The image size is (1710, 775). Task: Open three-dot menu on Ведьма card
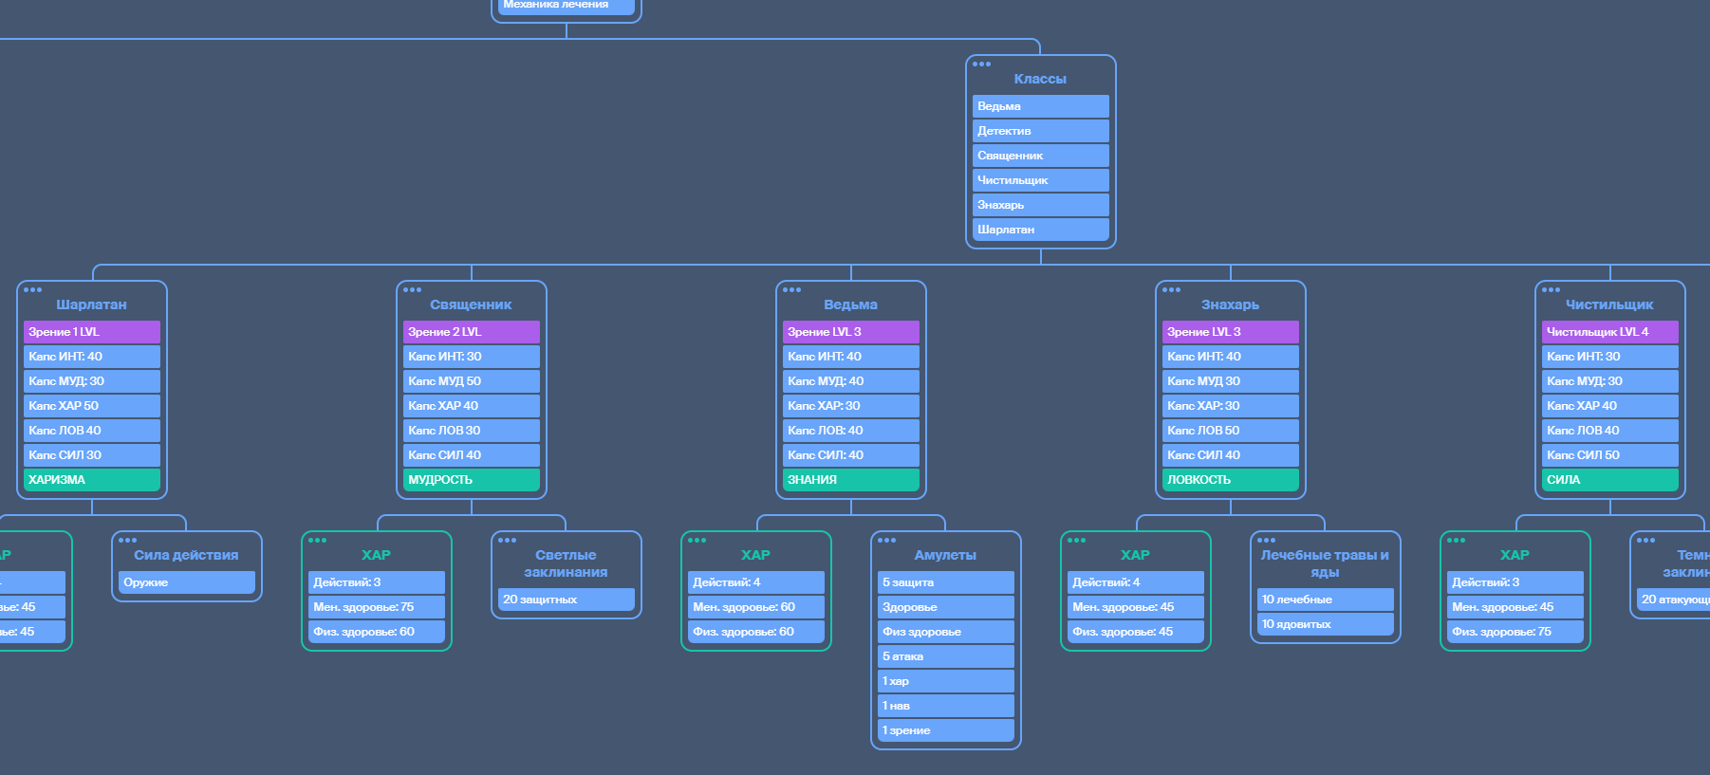click(791, 290)
